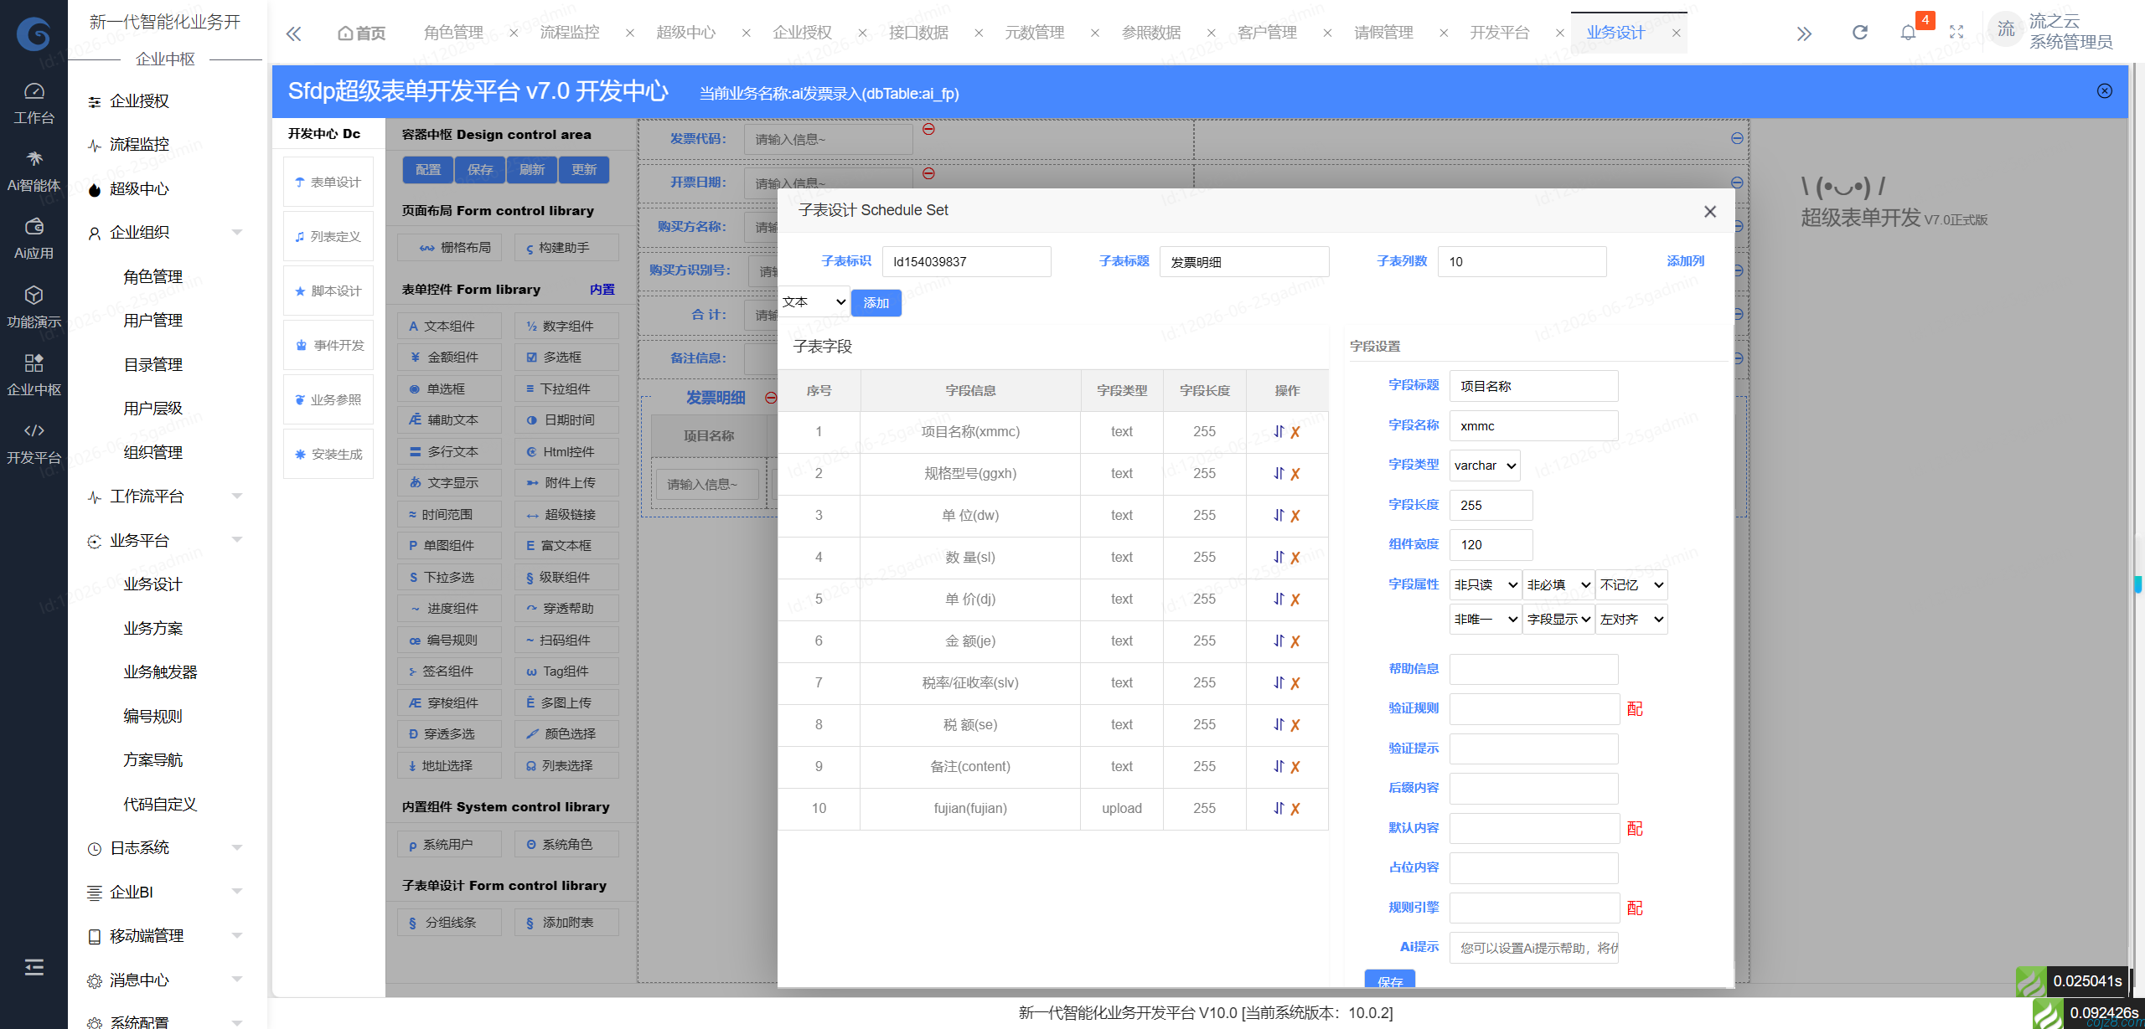Open the 企业中枢 sidebar icon
Viewport: 2145px width, 1029px height.
point(34,375)
